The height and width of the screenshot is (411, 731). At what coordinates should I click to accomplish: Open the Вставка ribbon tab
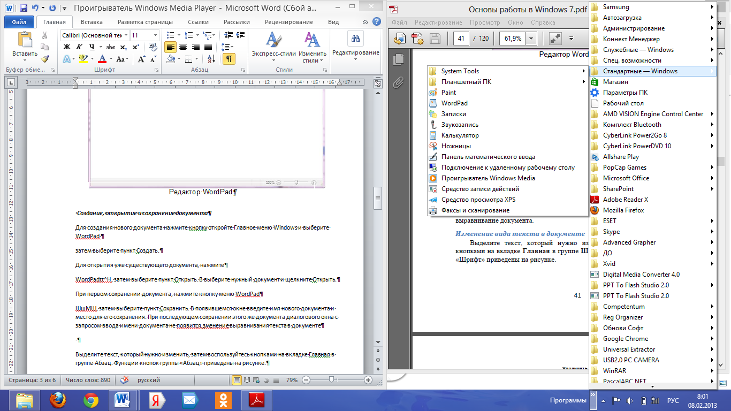pyautogui.click(x=92, y=22)
